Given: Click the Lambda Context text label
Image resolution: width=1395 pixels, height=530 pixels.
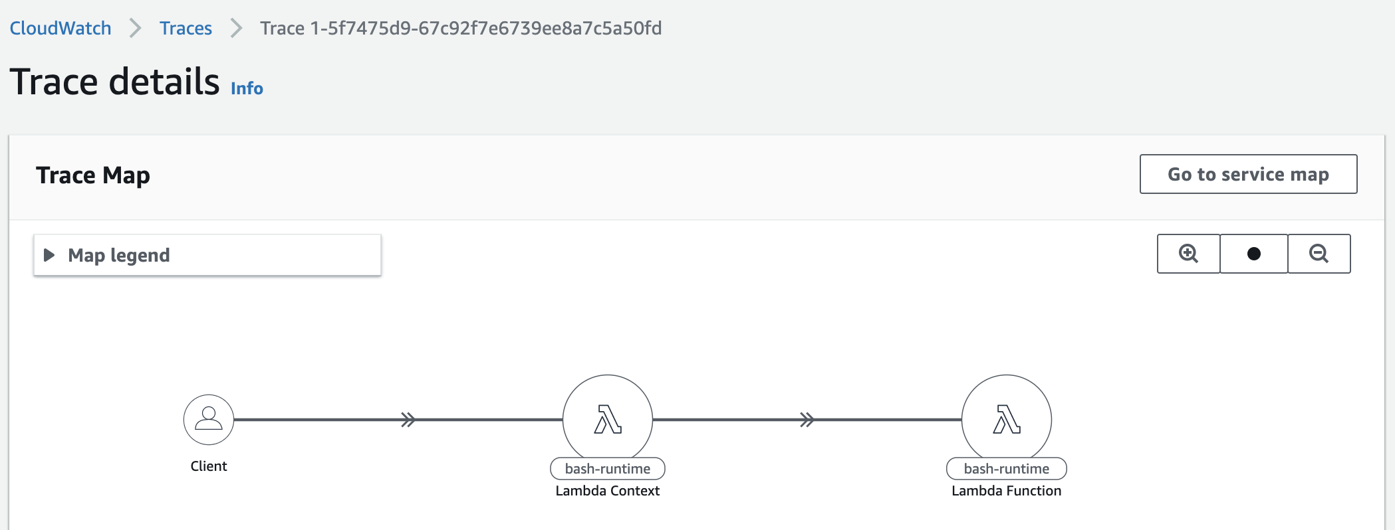Looking at the screenshot, I should point(608,491).
